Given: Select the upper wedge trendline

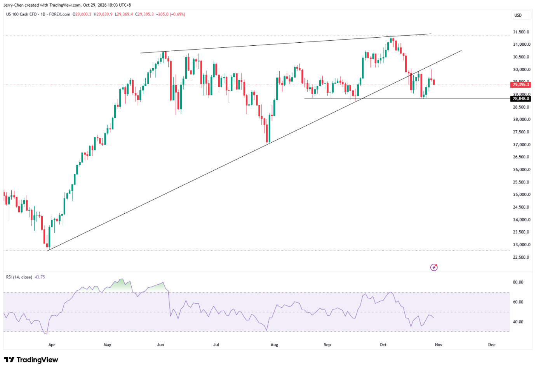Looking at the screenshot, I should click(x=285, y=43).
